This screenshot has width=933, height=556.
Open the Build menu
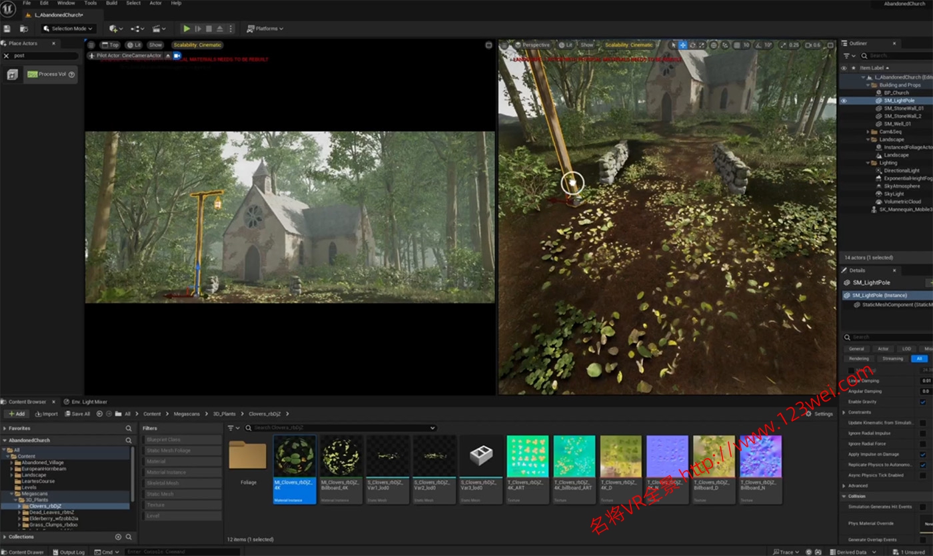111,3
